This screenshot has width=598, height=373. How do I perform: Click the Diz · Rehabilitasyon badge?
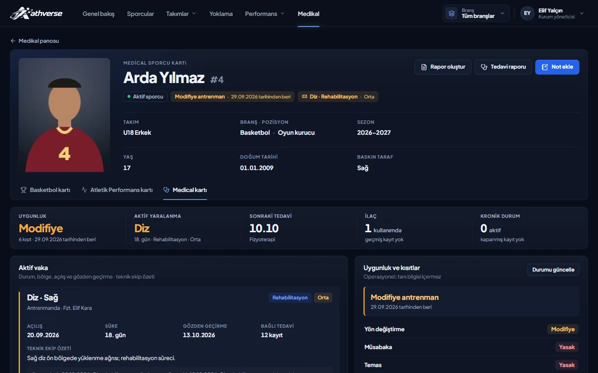click(338, 96)
